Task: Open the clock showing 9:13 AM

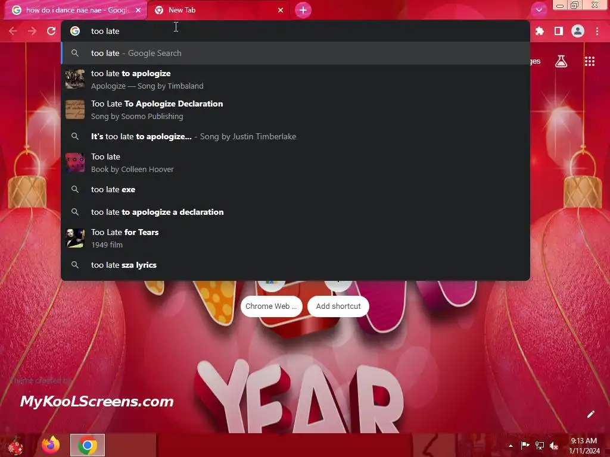Action: [x=584, y=446]
